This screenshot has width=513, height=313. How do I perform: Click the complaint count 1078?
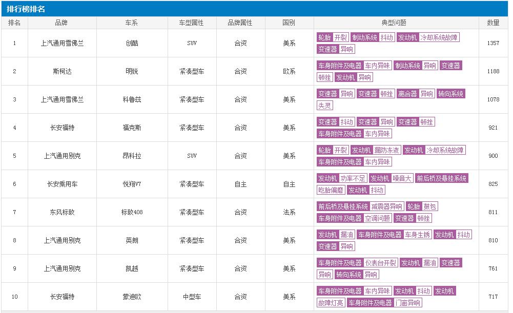493,99
